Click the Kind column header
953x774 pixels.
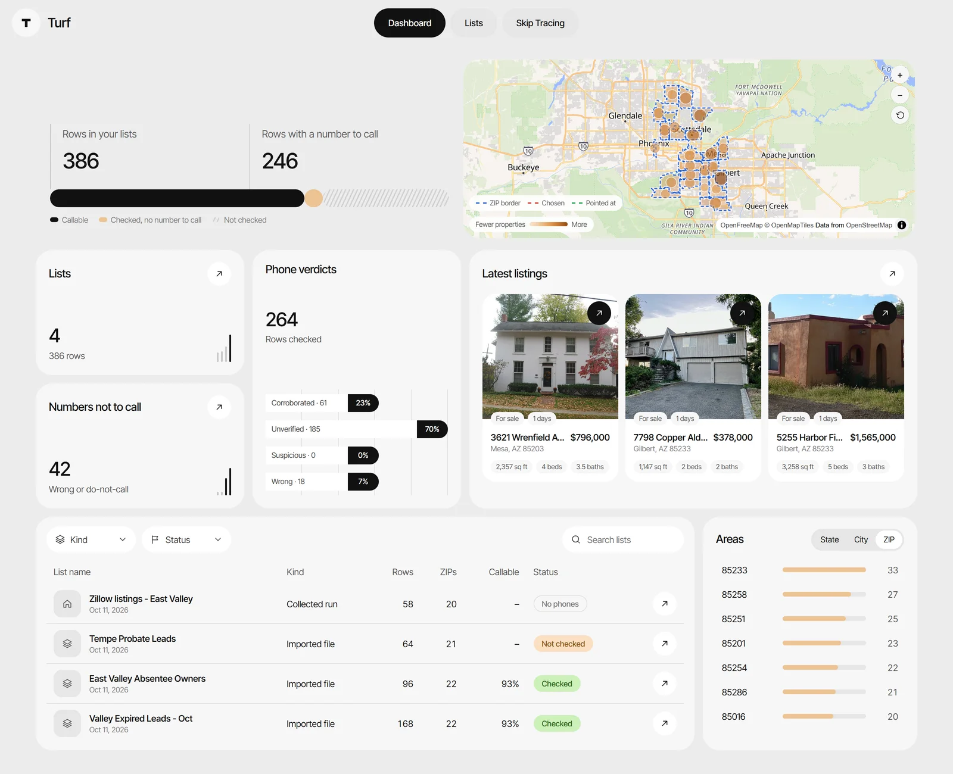[x=295, y=572]
